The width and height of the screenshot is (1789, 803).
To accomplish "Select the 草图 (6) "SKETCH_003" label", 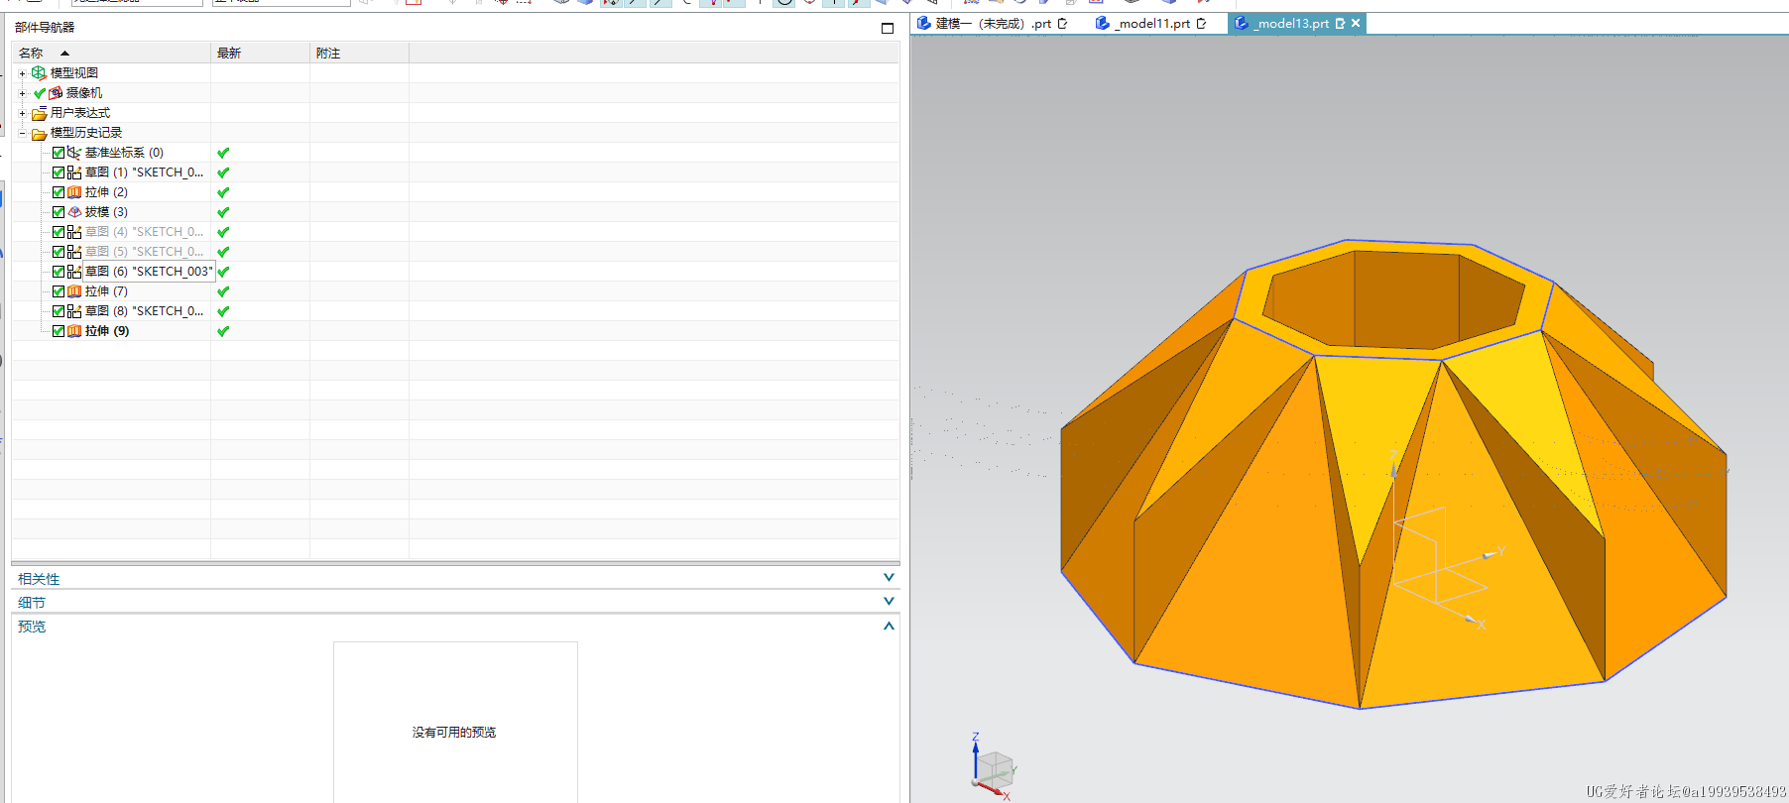I will (x=149, y=272).
